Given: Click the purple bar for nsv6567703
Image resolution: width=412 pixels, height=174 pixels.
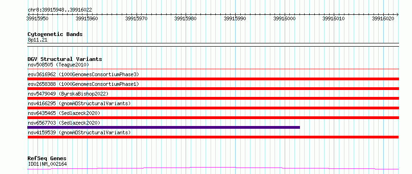Looking at the screenshot, I should point(164,127).
